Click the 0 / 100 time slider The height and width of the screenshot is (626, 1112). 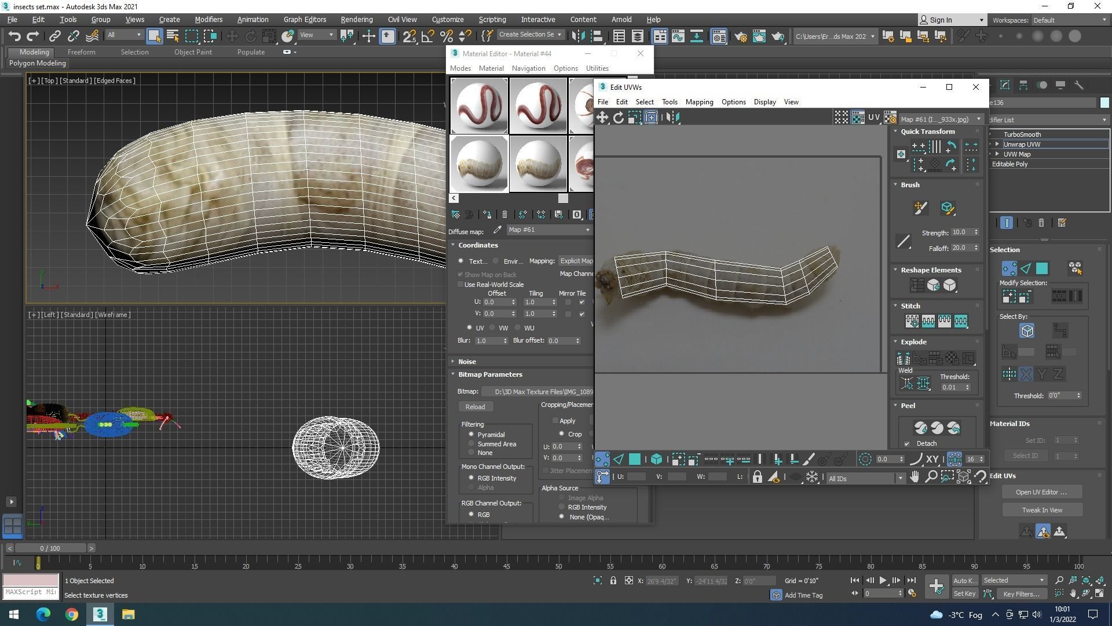[x=50, y=548]
